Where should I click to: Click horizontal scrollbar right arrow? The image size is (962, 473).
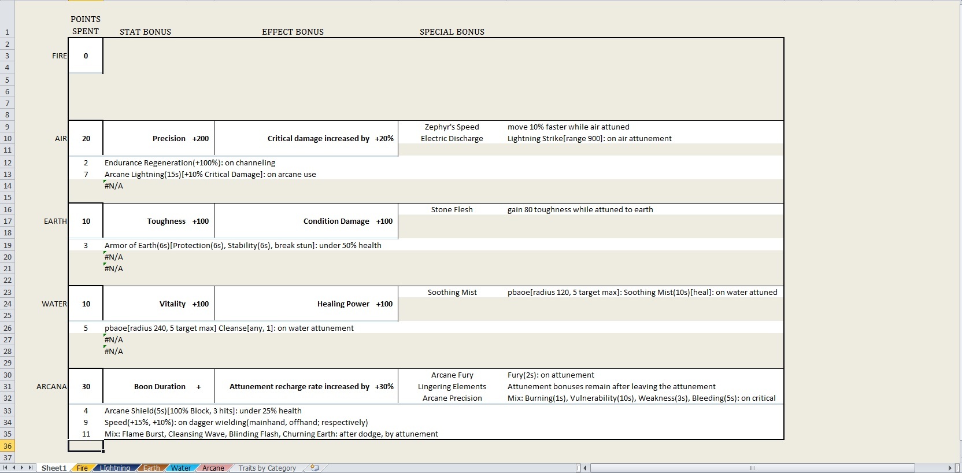click(950, 468)
